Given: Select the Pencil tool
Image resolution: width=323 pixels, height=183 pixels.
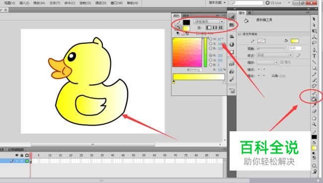Looking at the screenshot, I should coord(314,74).
